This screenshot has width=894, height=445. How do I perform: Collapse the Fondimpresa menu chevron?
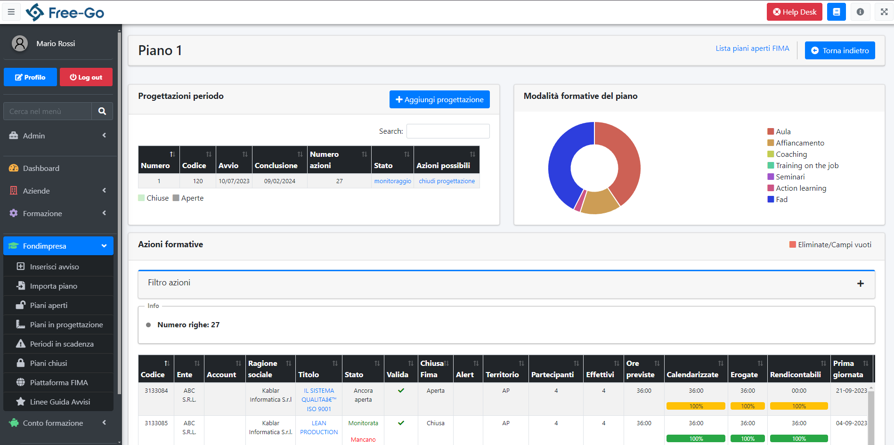click(104, 246)
